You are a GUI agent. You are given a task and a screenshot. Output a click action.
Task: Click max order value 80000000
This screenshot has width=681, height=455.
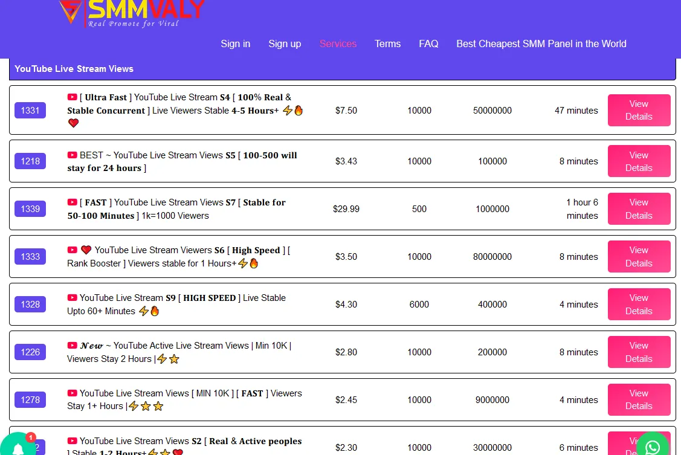[x=492, y=257]
